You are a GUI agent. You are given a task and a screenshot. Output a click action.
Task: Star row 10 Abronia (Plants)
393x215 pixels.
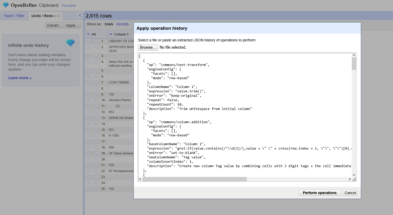(88, 100)
